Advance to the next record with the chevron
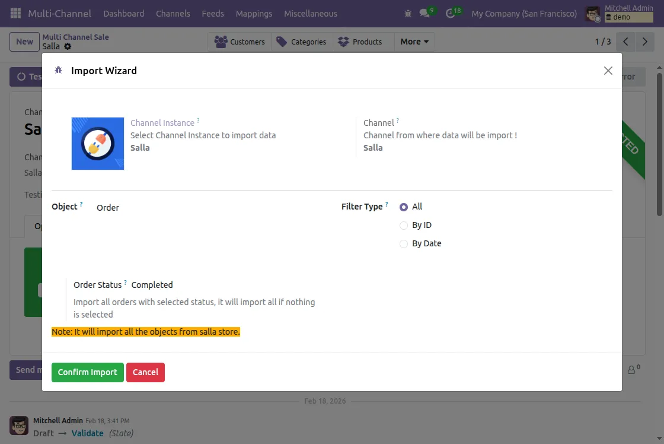664x444 pixels. (x=645, y=42)
